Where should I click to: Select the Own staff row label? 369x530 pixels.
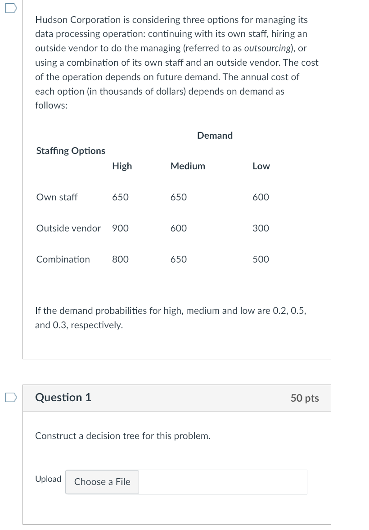57,197
